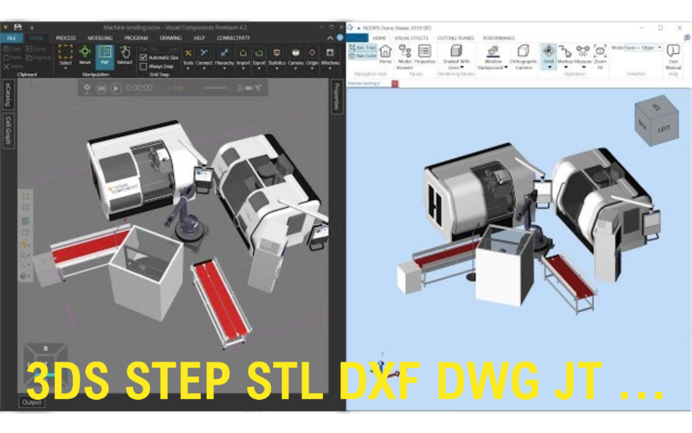This screenshot has width=692, height=433.
Task: Open the eCatalog side panel
Action: coord(8,95)
